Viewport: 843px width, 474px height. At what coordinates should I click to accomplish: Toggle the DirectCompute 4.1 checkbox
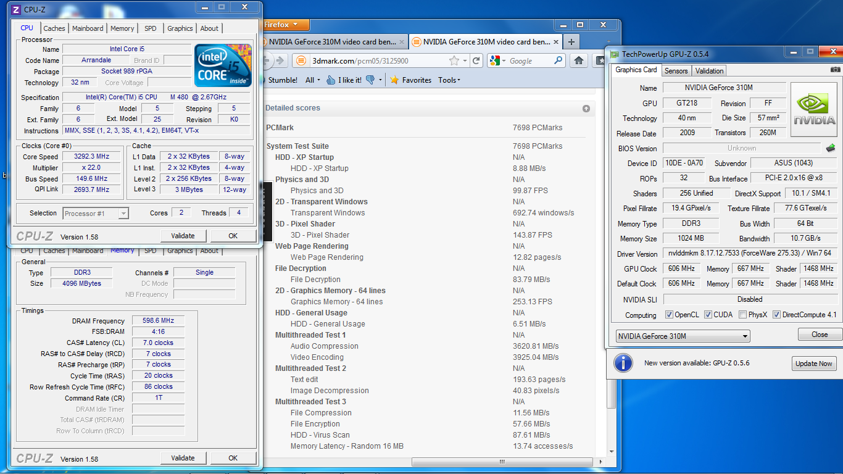776,315
